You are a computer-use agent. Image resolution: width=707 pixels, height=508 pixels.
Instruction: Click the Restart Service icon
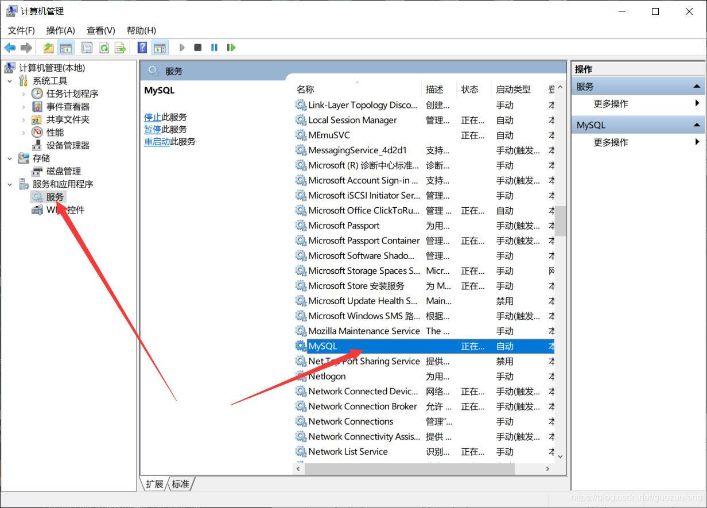pos(231,48)
